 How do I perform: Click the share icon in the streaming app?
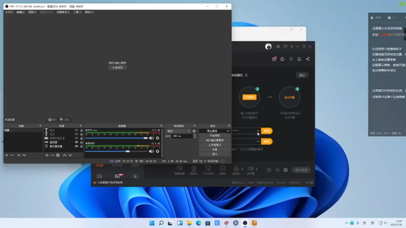click(308, 59)
